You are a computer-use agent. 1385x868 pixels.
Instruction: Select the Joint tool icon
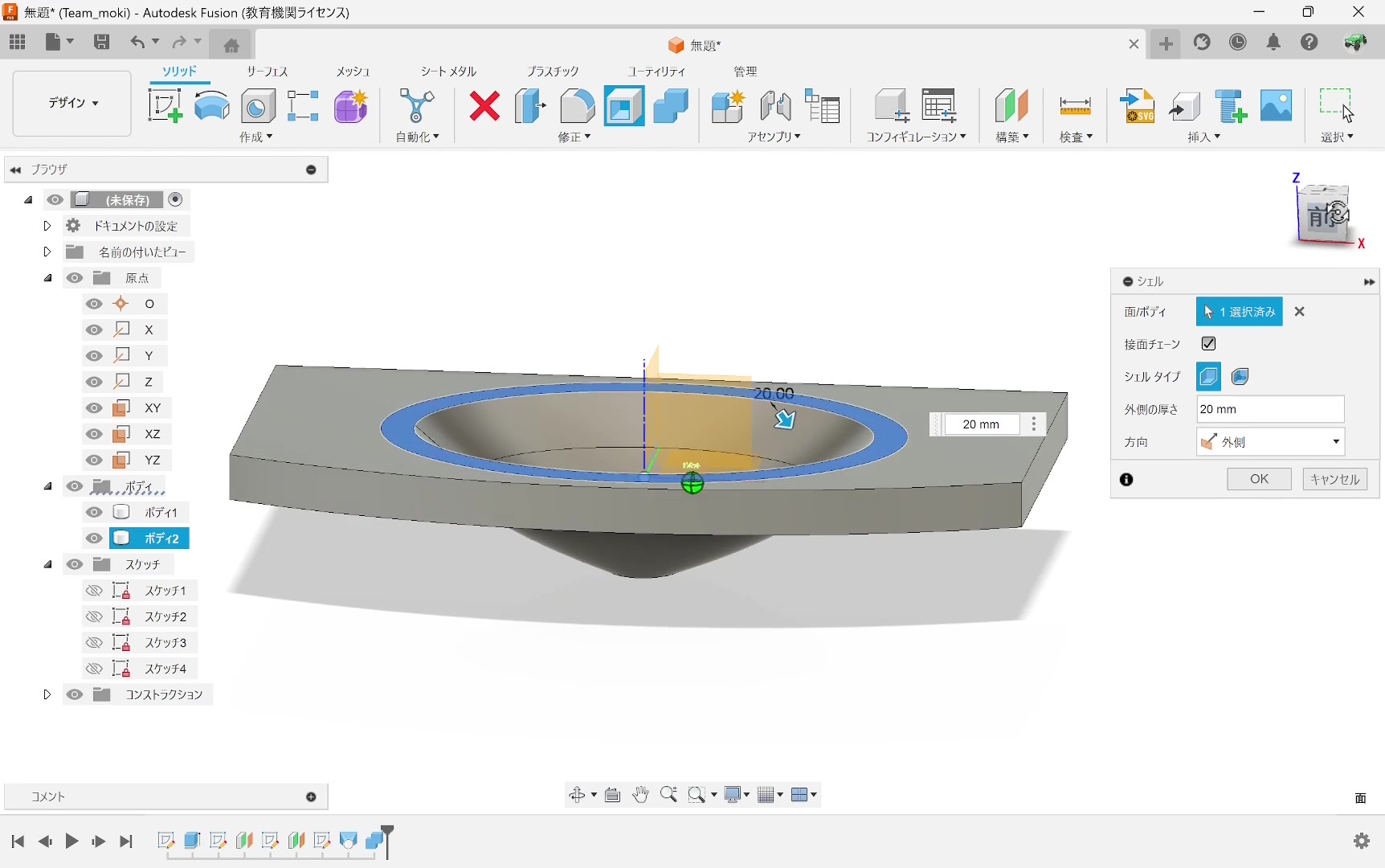click(x=775, y=106)
